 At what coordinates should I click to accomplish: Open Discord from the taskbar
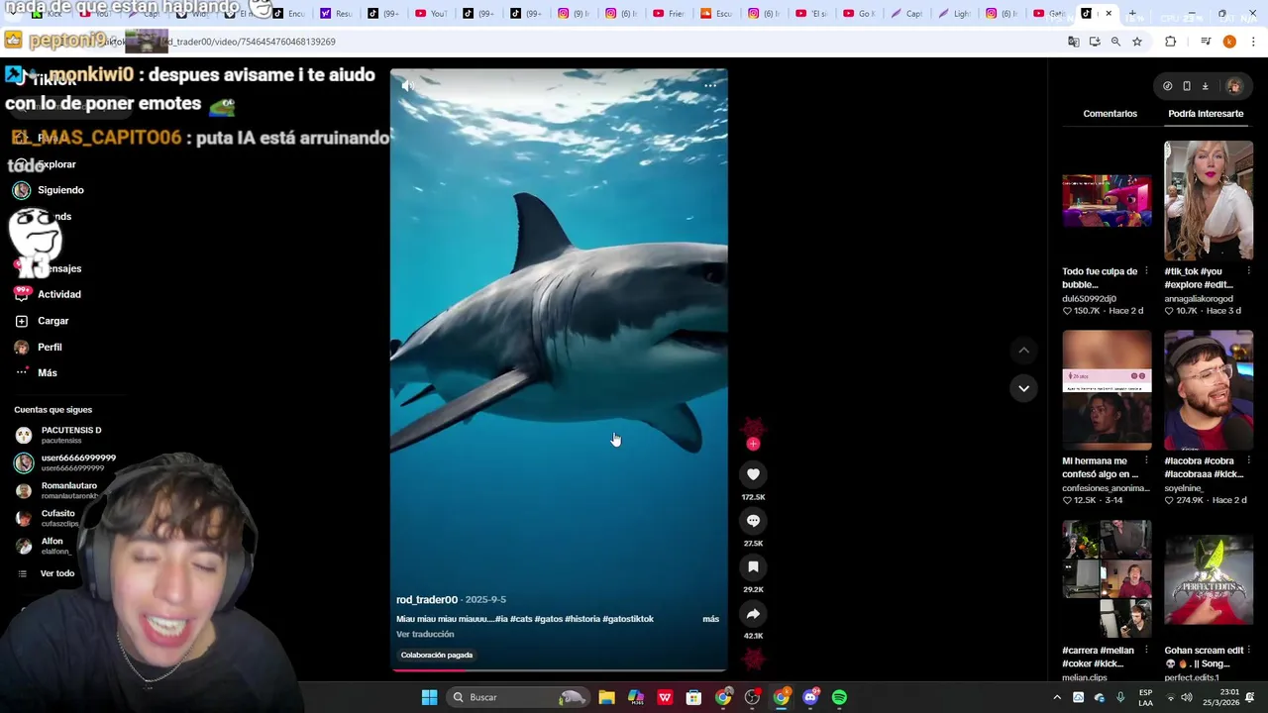(810, 697)
